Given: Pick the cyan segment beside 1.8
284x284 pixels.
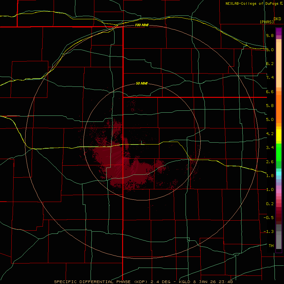Looking at the screenshot, I should 279,173.
